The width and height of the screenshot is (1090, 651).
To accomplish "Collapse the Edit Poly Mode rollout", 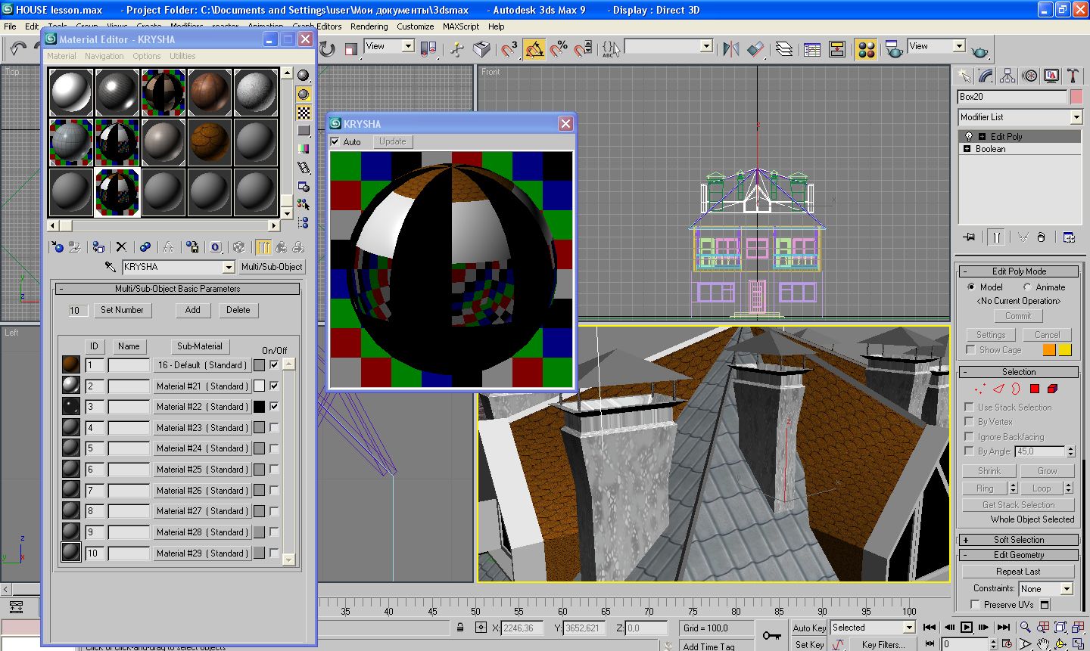I will (1019, 271).
